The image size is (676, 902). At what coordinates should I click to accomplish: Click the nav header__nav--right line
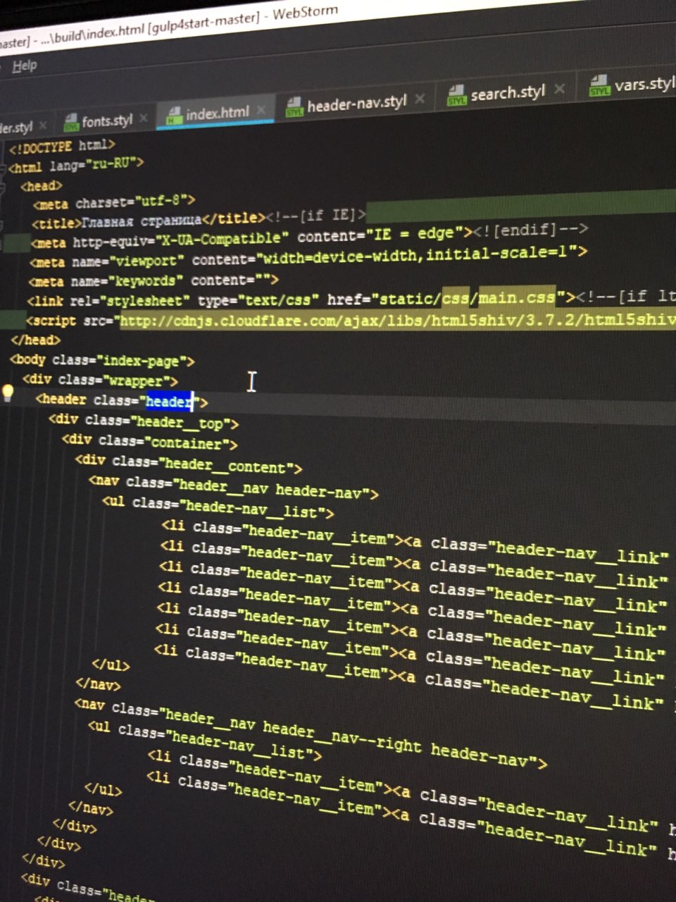310,733
